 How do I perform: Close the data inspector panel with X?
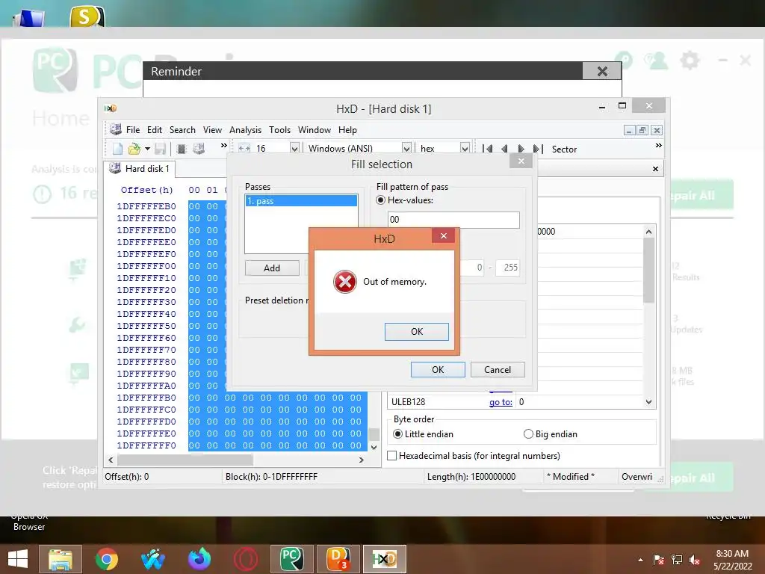(x=655, y=169)
